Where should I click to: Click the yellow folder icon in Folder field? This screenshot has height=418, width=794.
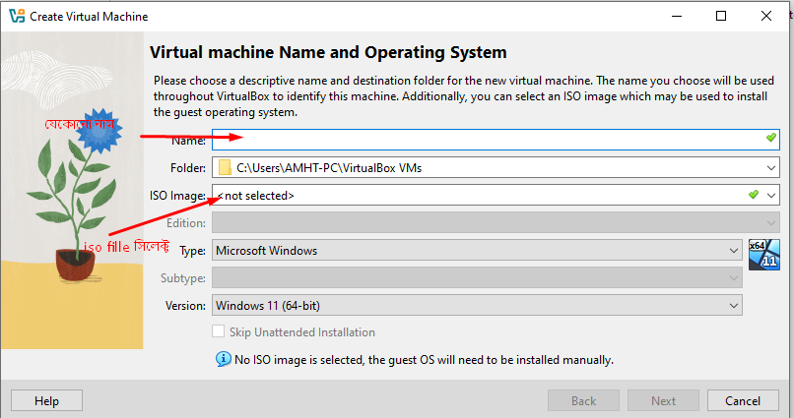(x=225, y=168)
